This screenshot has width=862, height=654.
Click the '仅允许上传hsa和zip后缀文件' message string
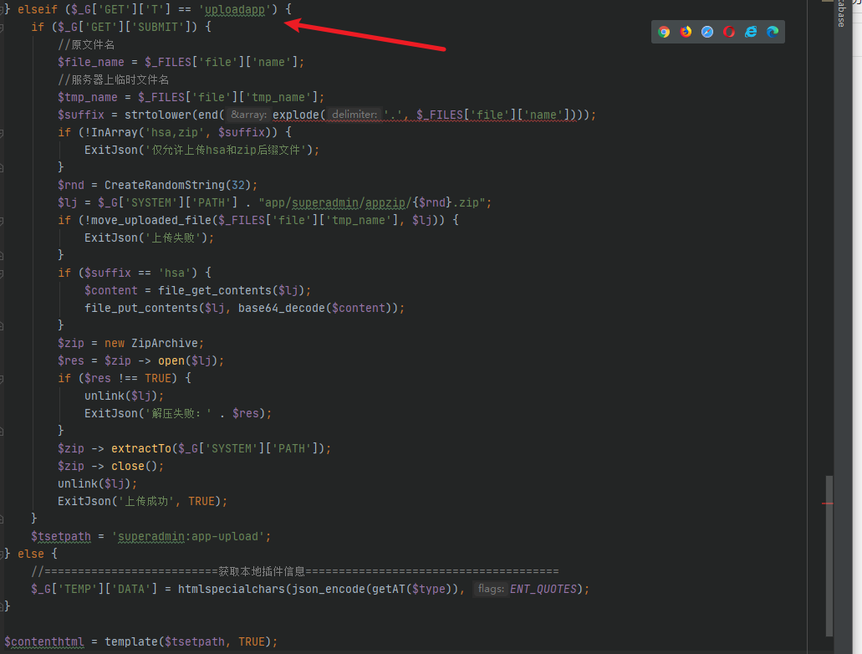tap(226, 151)
